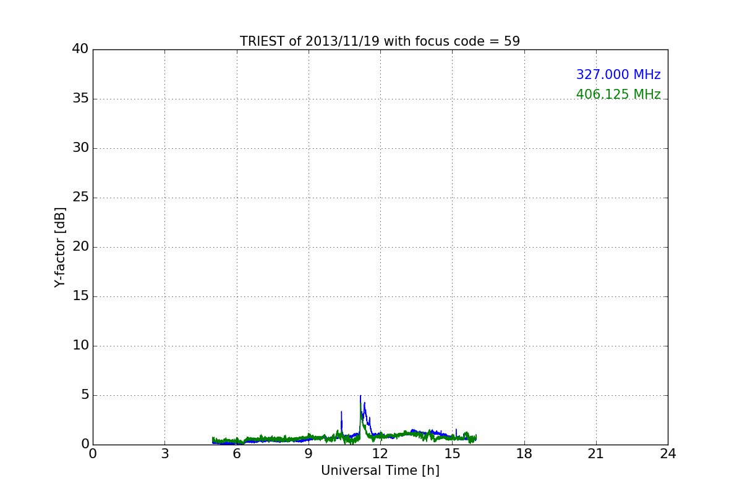Click the x-axis tick label 3
742x494 pixels.
click(164, 453)
